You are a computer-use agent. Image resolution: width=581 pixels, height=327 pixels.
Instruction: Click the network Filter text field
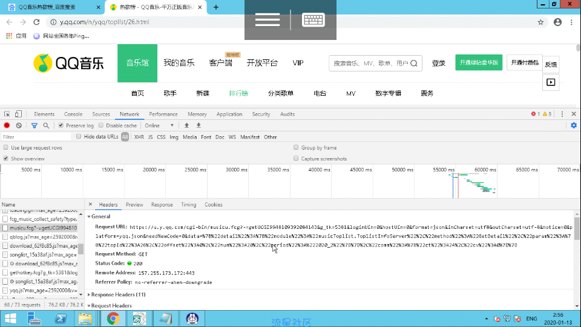pyautogui.click(x=36, y=137)
